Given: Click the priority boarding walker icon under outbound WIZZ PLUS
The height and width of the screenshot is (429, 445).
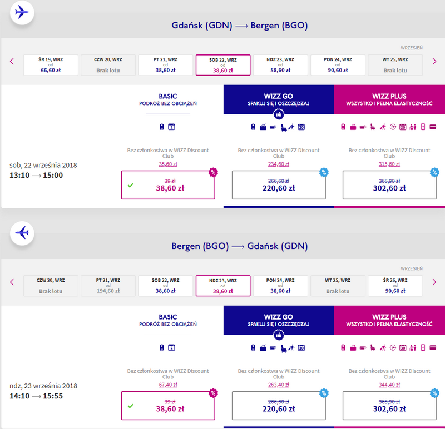Looking at the screenshot, I should [383, 127].
